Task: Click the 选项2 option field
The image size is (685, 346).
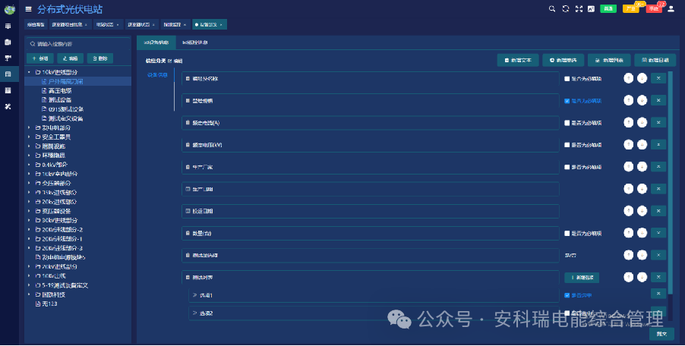Action: tap(374, 313)
